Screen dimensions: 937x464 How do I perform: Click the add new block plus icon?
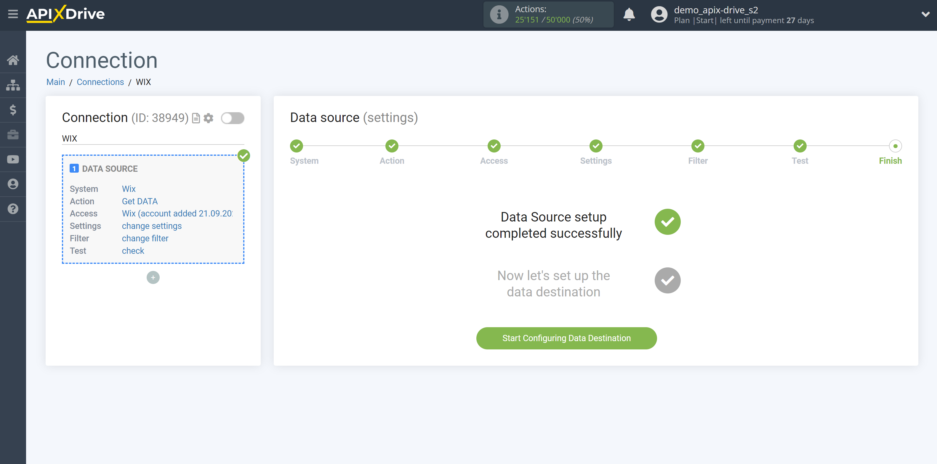click(153, 277)
